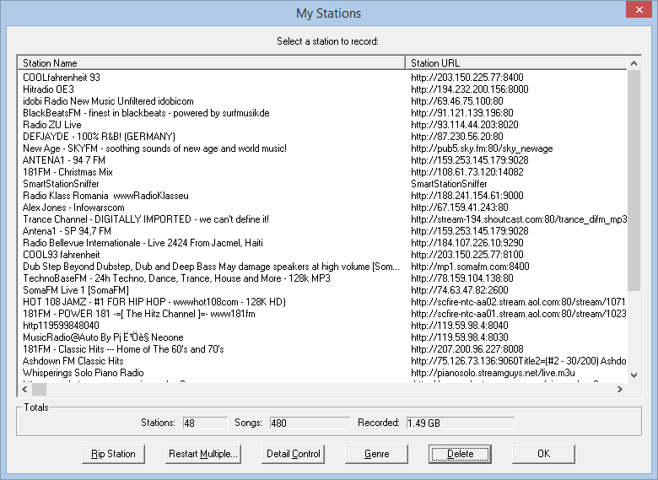Click the horizontal scrollbar thumb
Screen dimensions: 658x480
[x=40, y=390]
